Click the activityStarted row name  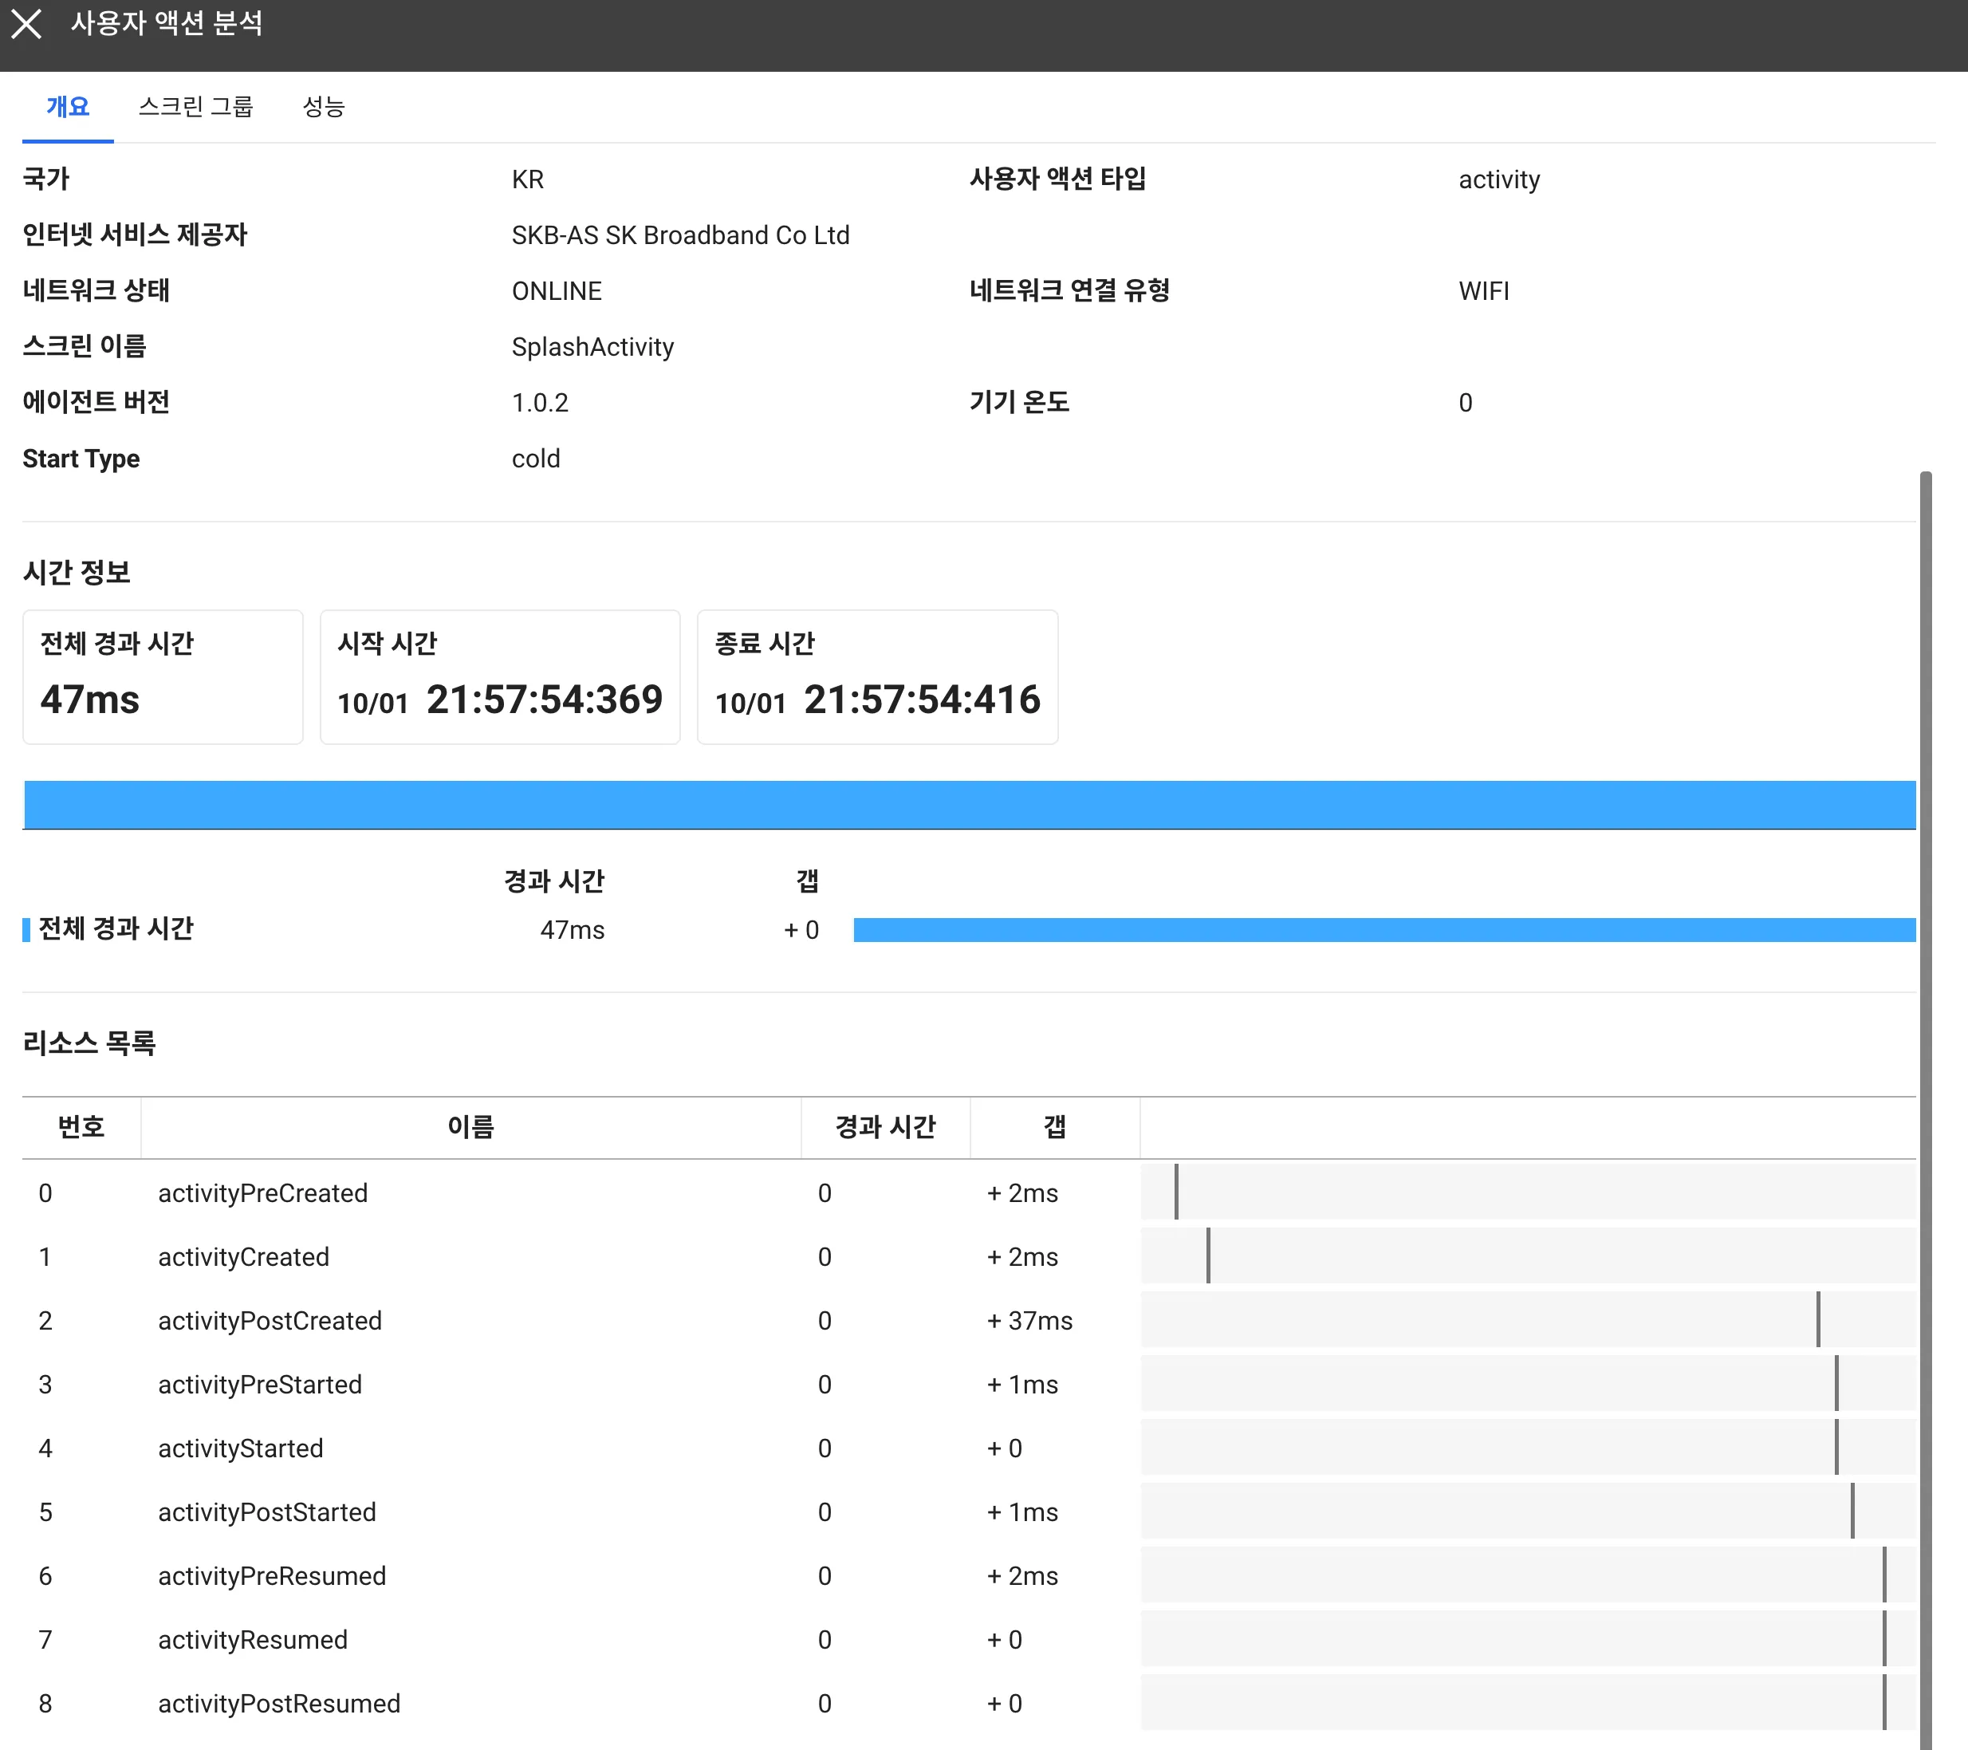[x=241, y=1448]
